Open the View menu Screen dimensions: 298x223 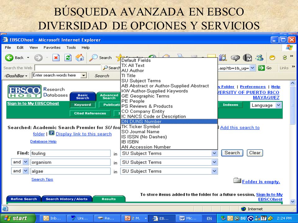tap(34, 47)
